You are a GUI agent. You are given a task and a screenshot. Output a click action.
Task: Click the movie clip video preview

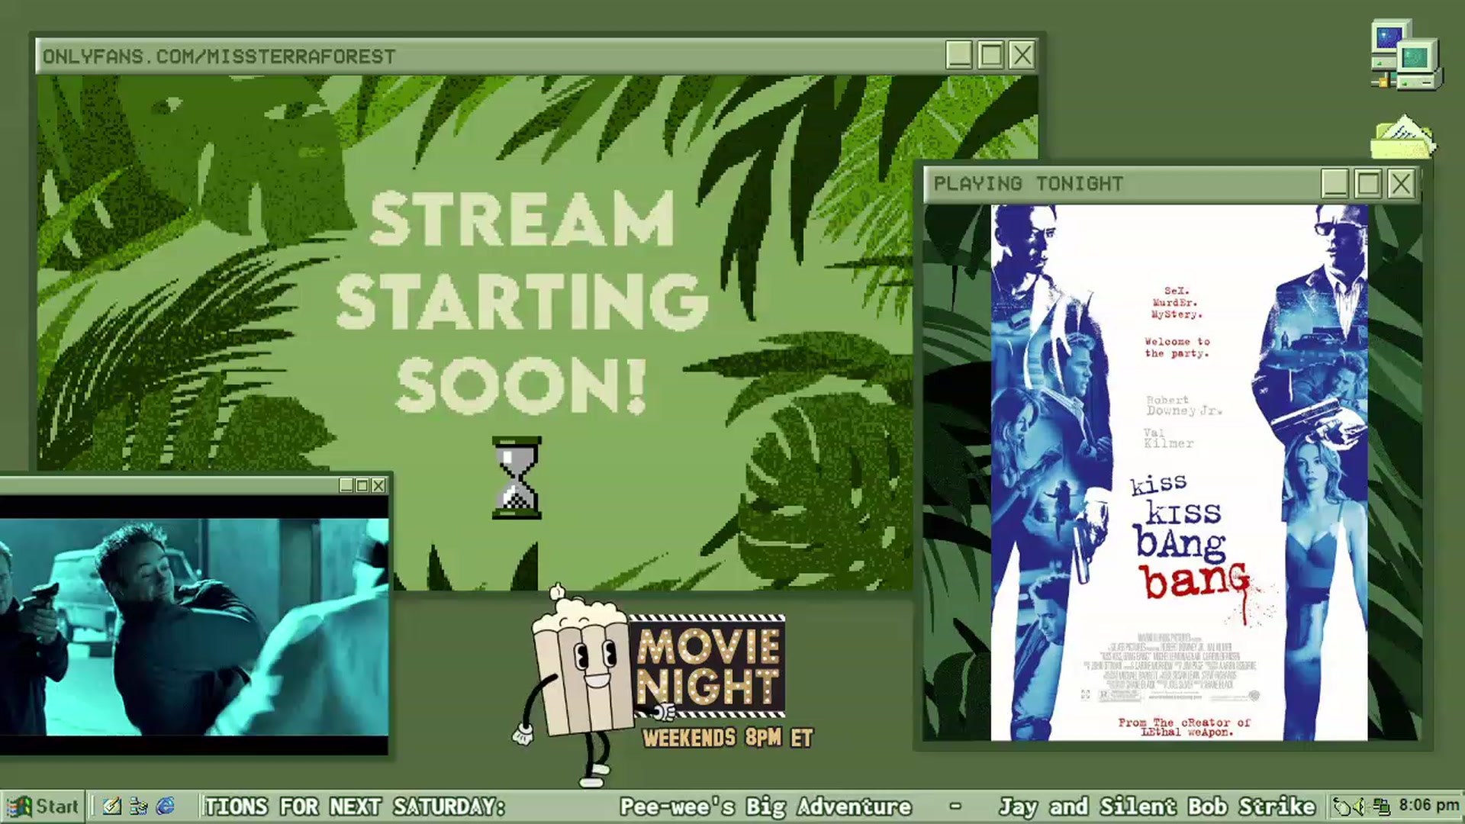(x=194, y=626)
